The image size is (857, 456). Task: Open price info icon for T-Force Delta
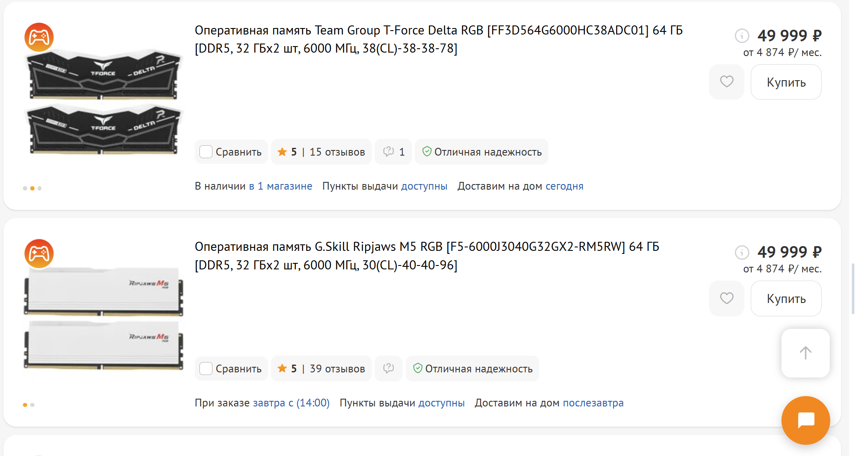(742, 35)
